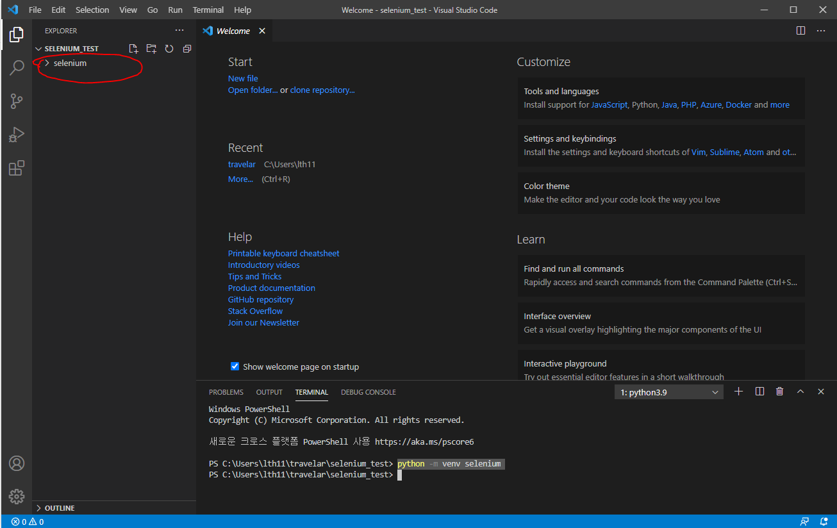The height and width of the screenshot is (528, 837).
Task: Open the terminal selector dropdown python3.9
Action: pyautogui.click(x=669, y=392)
